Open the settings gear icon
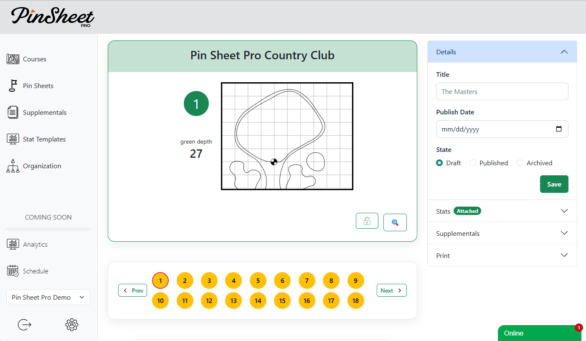The image size is (586, 341). [x=71, y=325]
